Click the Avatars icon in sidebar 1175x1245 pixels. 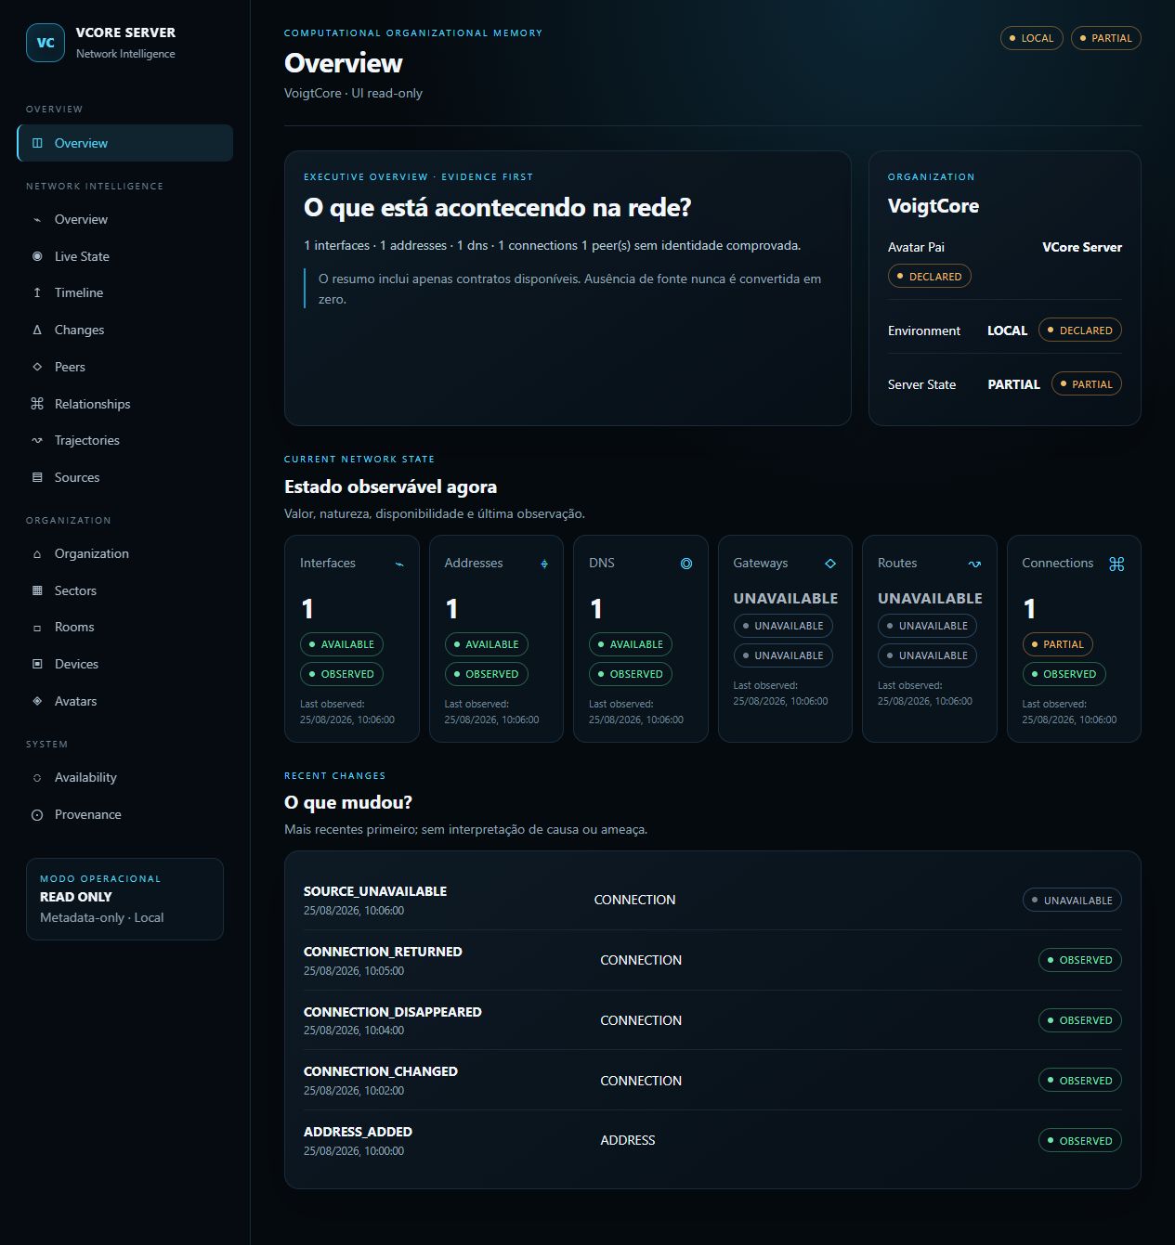pos(37,701)
